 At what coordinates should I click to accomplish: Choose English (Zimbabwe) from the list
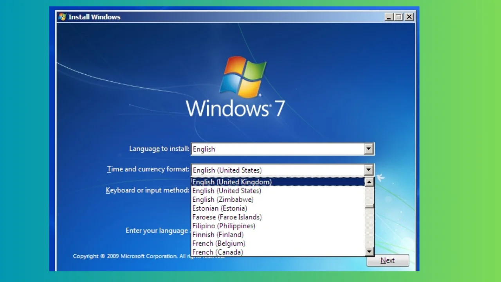coord(278,199)
